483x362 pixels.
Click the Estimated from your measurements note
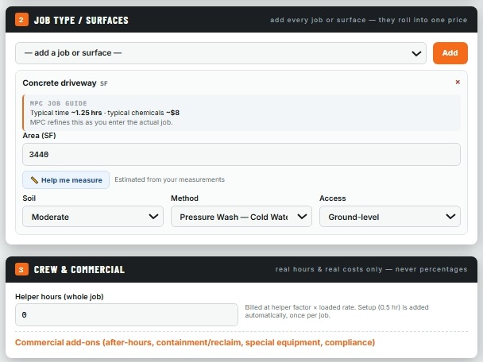pos(169,179)
